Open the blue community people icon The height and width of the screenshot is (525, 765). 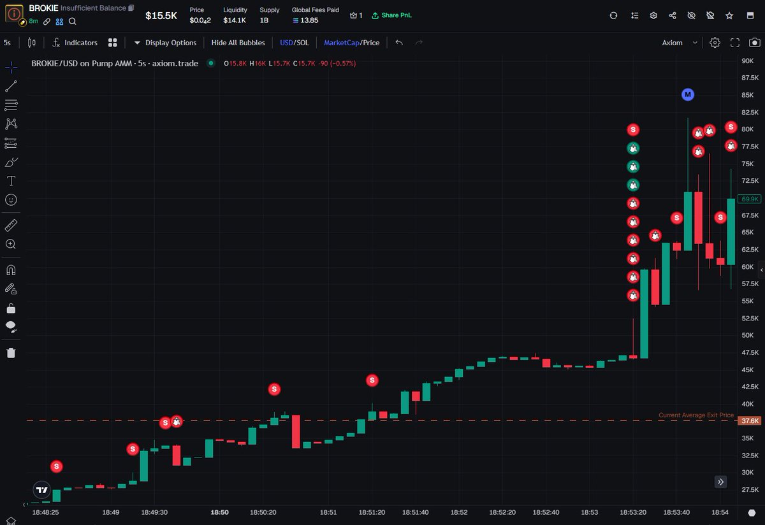(x=59, y=21)
